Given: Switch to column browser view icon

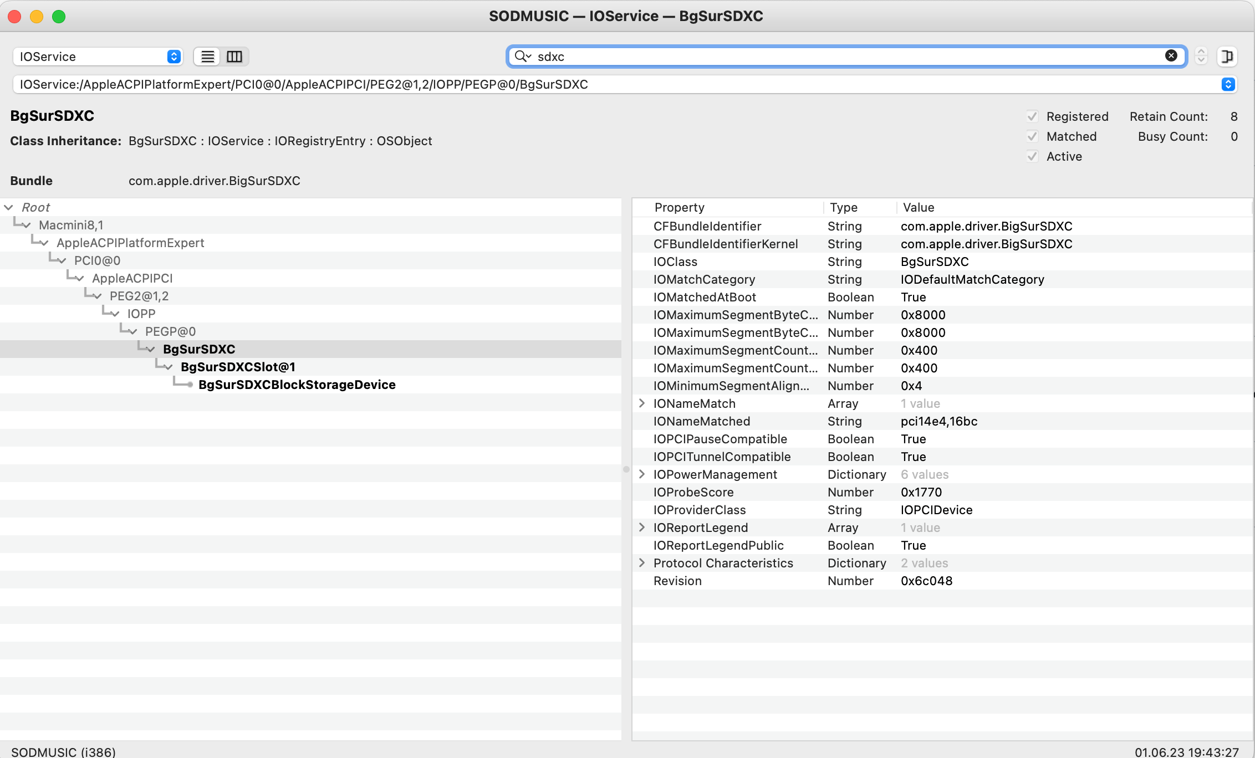Looking at the screenshot, I should [x=234, y=57].
